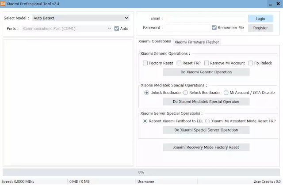Click the User Credits 0.0 status
Image resolution: width=283 pixels, height=185 pixels.
point(267,181)
